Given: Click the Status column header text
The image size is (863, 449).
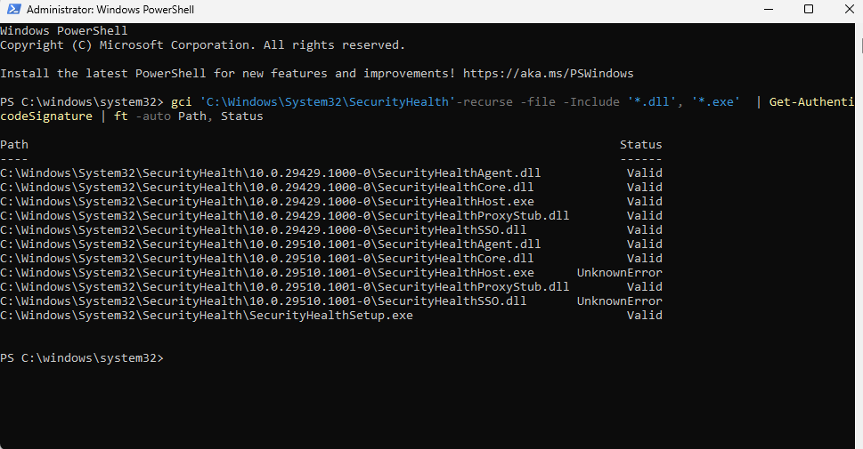Looking at the screenshot, I should click(x=640, y=145).
